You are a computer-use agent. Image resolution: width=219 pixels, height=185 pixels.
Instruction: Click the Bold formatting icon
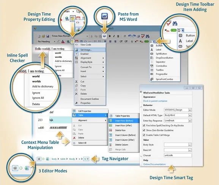tap(110, 36)
